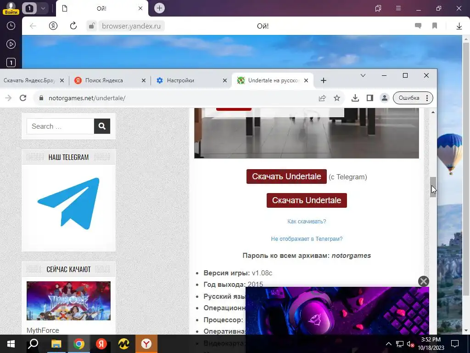Click the browser.yandex.ru address field
Screen dimensions: 470x353
tap(131, 26)
